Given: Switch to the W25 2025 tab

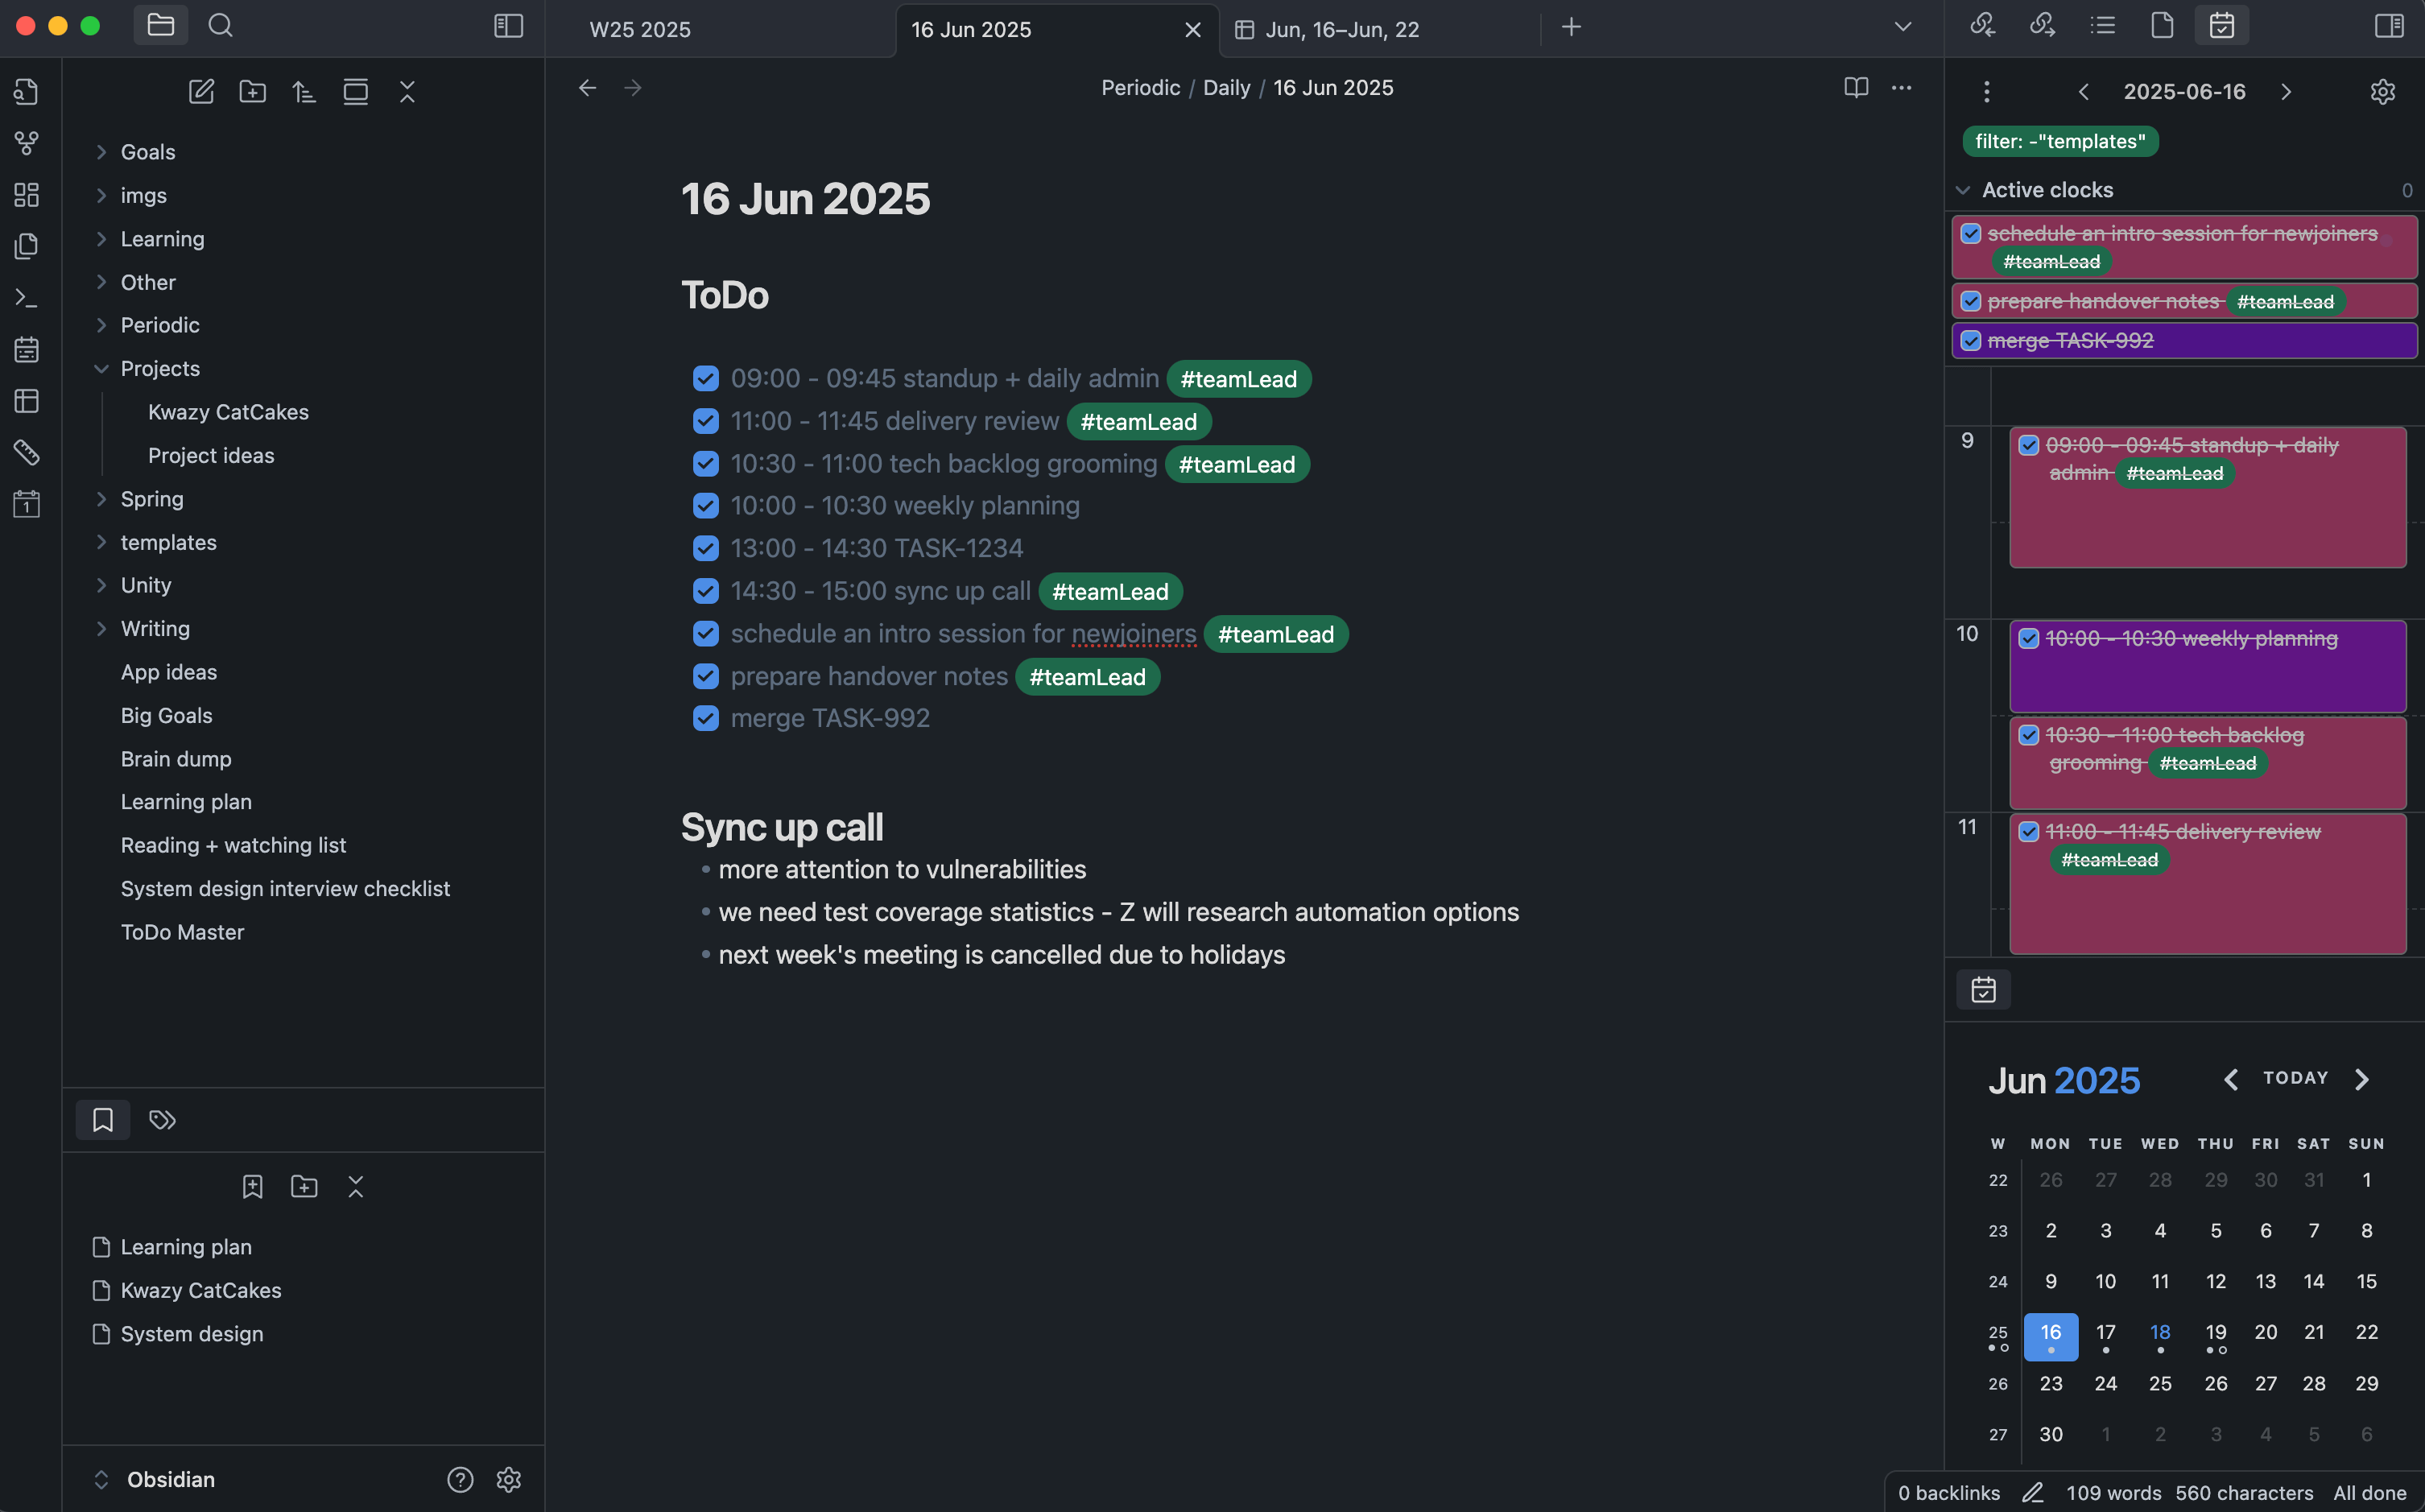Looking at the screenshot, I should click(x=640, y=29).
